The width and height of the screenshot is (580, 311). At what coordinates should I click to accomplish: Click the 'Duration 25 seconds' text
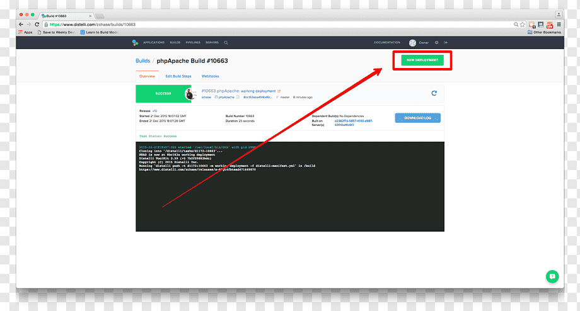click(x=240, y=121)
